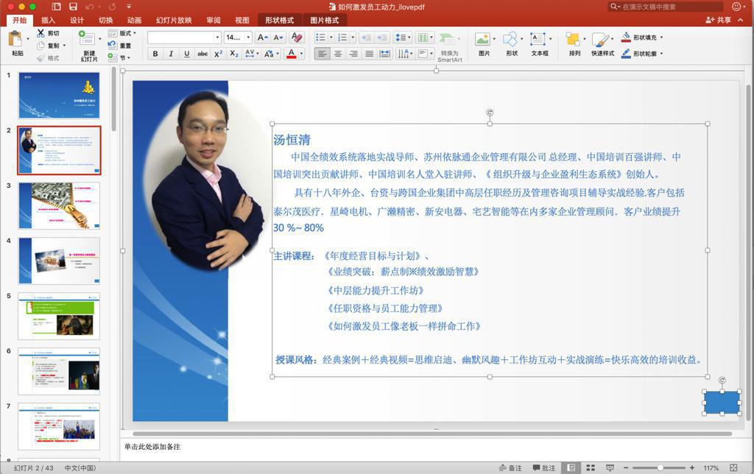The width and height of the screenshot is (754, 474).
Task: Click the feedback smiley face icon
Action: click(x=736, y=7)
